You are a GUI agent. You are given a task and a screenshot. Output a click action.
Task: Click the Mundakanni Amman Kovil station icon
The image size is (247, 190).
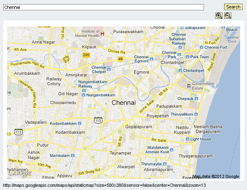(x=172, y=150)
